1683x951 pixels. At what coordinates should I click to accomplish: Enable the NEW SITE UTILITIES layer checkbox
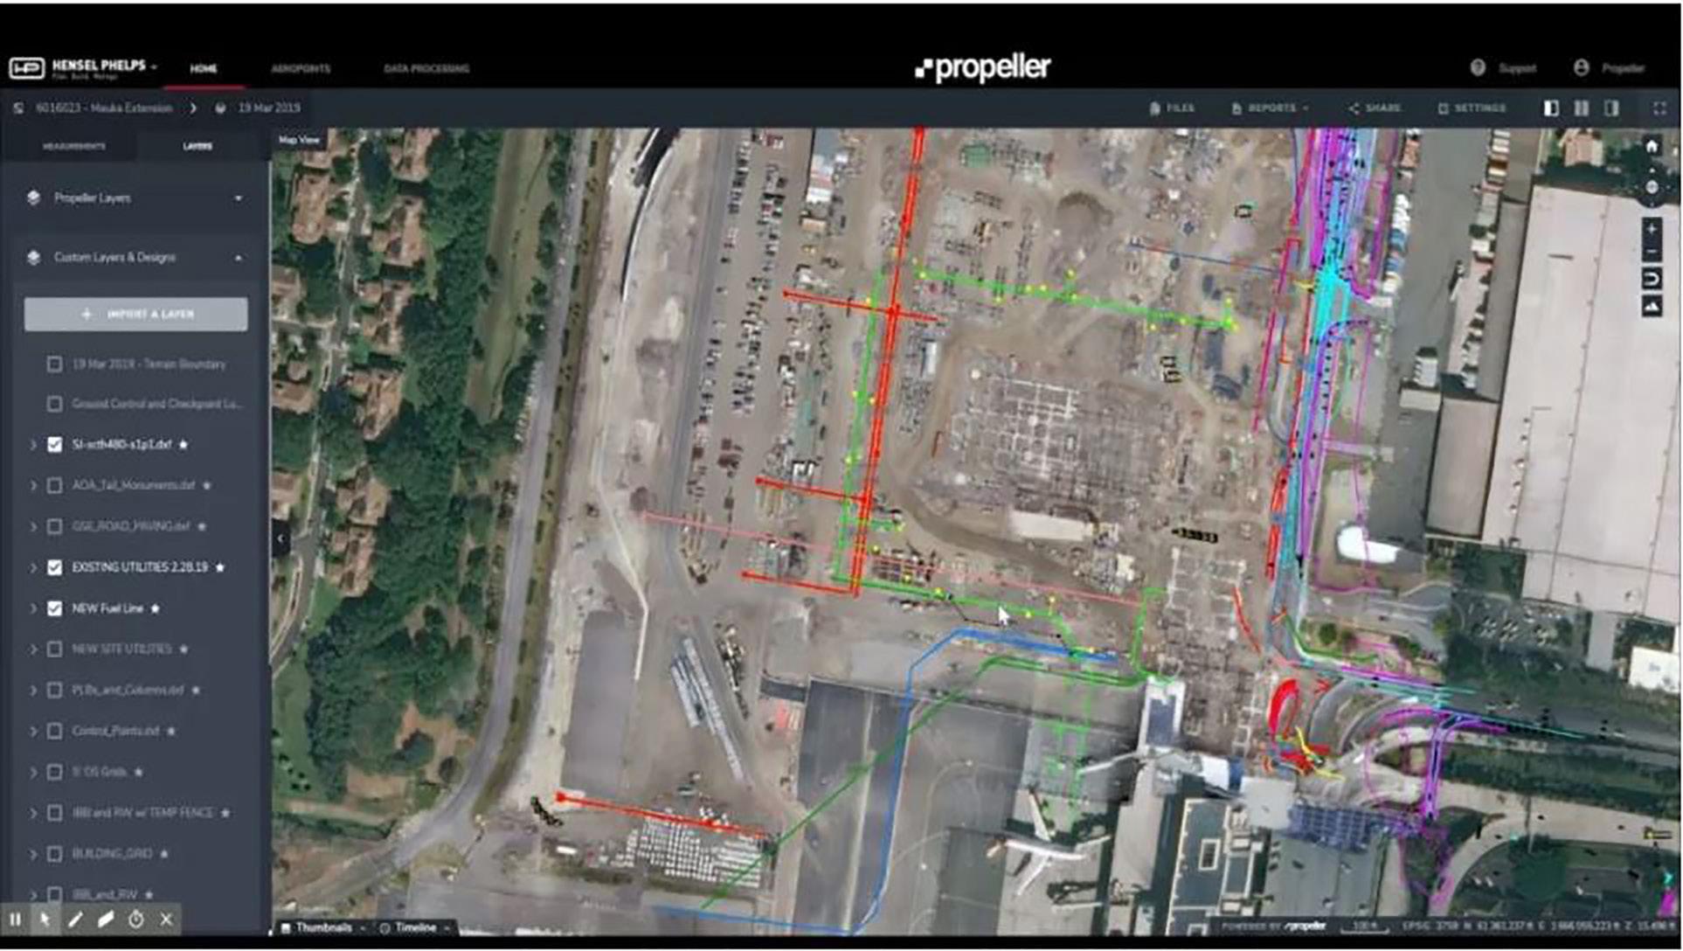tap(55, 649)
